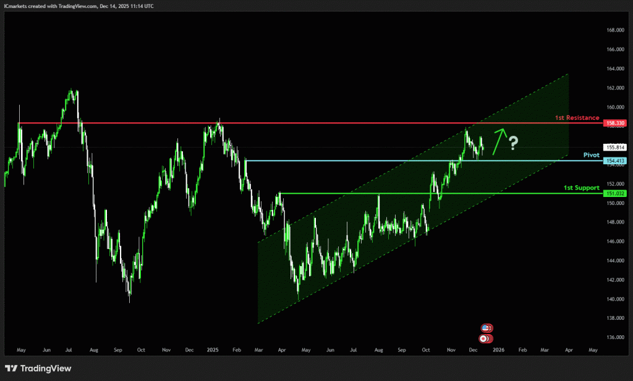Click the "Pivot" text label
Screen dimensions: 633x381
(x=591, y=154)
